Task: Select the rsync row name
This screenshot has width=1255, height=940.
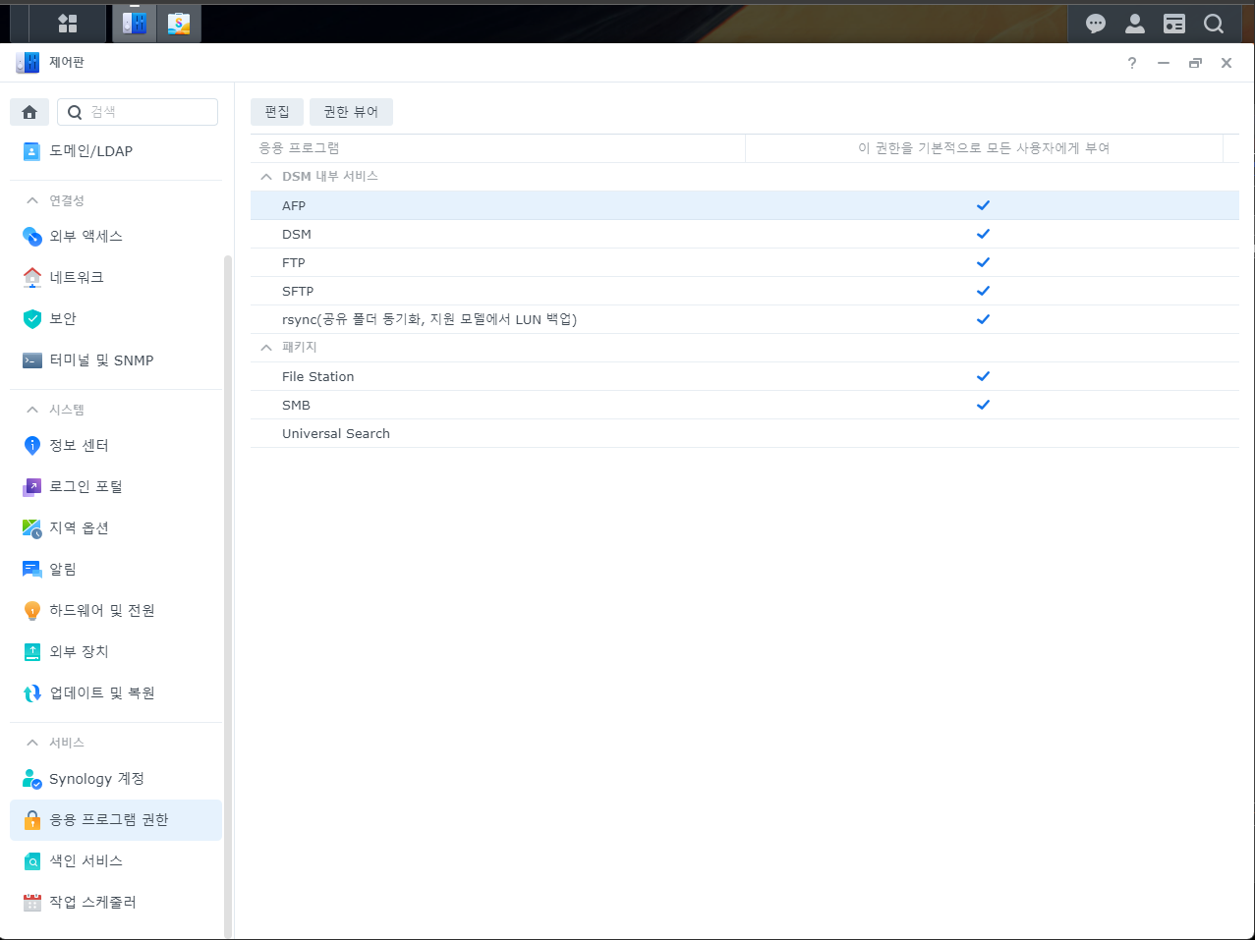Action: point(429,319)
